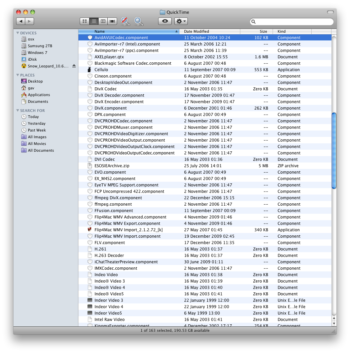Screen dimensions: 350x353
Task: Click the plain magnifying glass toolbar icon
Action: [139, 21]
